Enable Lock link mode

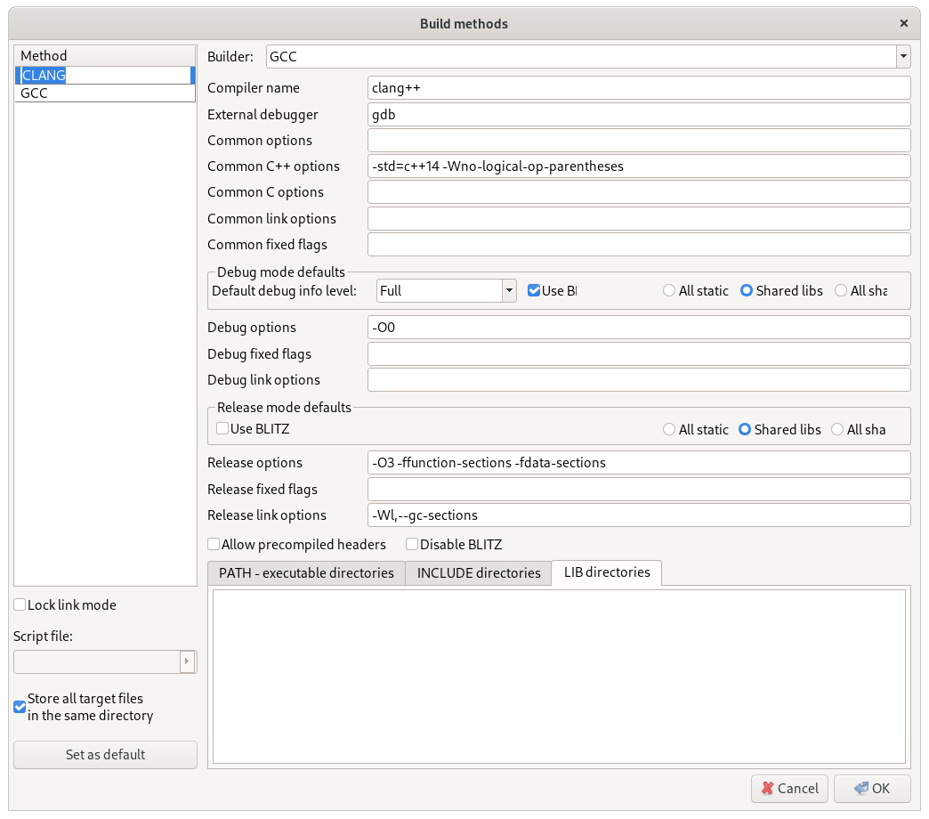20,605
